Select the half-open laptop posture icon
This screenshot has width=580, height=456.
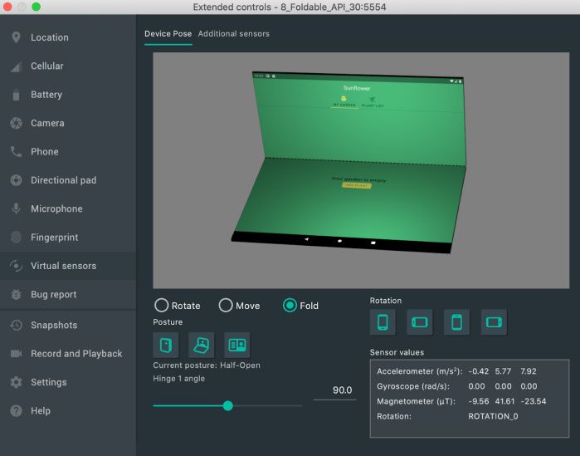pos(202,345)
